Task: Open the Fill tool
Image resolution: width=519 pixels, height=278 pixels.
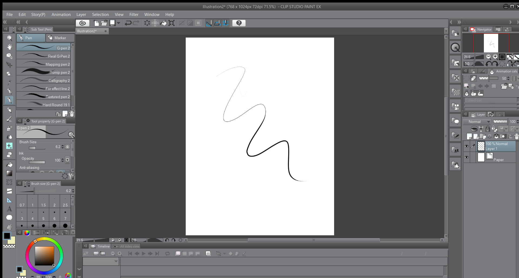Action: pos(9,165)
